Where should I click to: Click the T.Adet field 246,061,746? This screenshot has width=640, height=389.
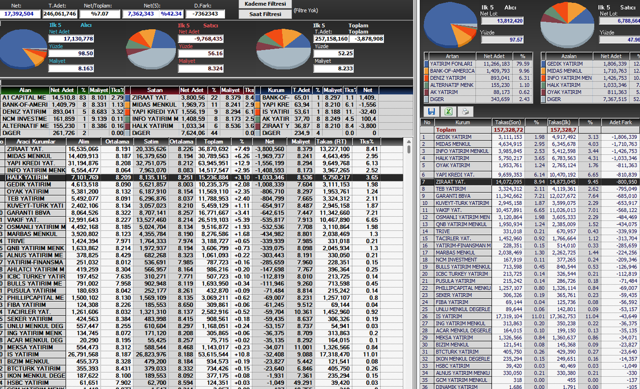tap(60, 14)
